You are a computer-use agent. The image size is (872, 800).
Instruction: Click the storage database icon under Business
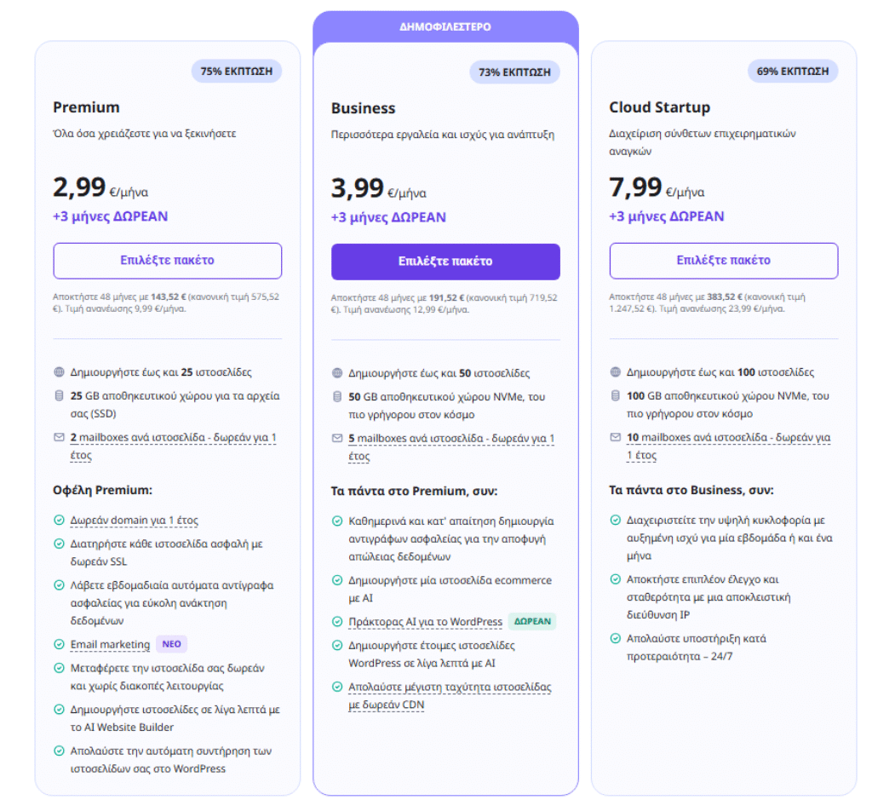click(337, 396)
